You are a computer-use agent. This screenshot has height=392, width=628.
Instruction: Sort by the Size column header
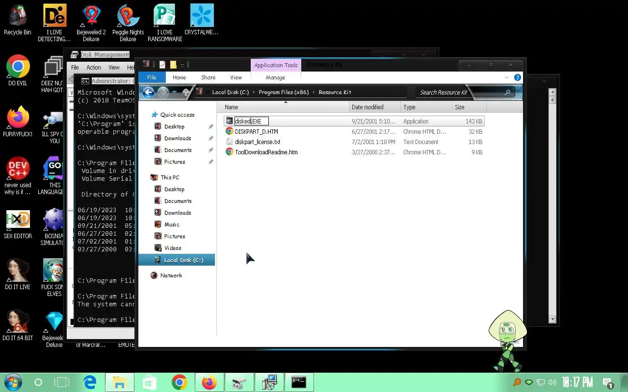coord(469,107)
